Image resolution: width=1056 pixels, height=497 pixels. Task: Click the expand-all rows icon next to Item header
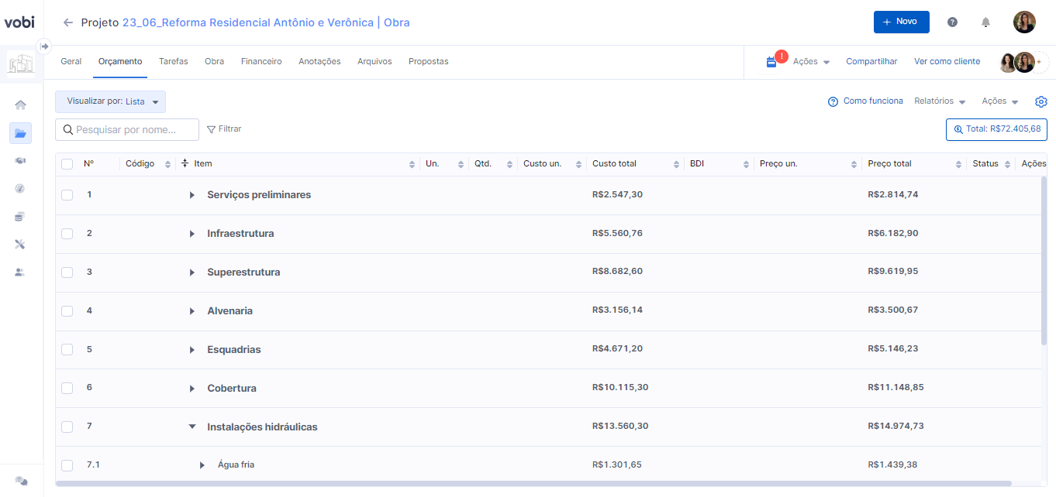pyautogui.click(x=185, y=163)
